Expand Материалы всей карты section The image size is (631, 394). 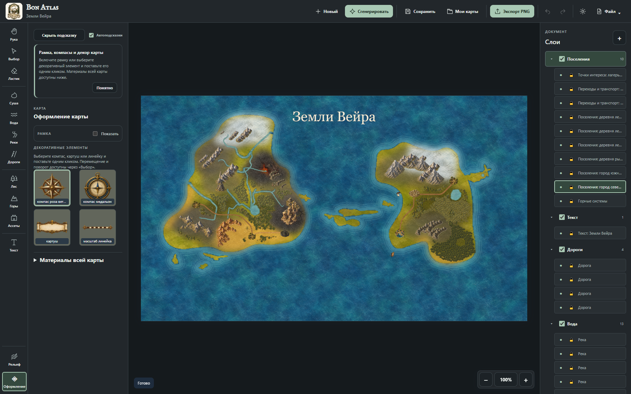tap(69, 260)
